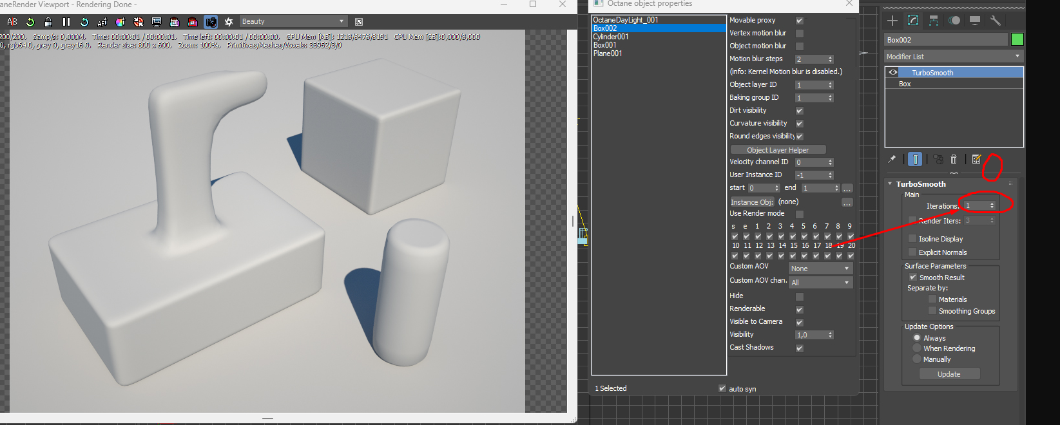Viewport: 1060px width, 425px height.
Task: Select OctaneDayLight_001 in object list
Action: [x=626, y=20]
